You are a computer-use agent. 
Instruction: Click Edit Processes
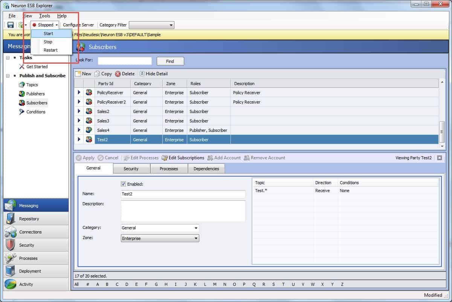(141, 158)
